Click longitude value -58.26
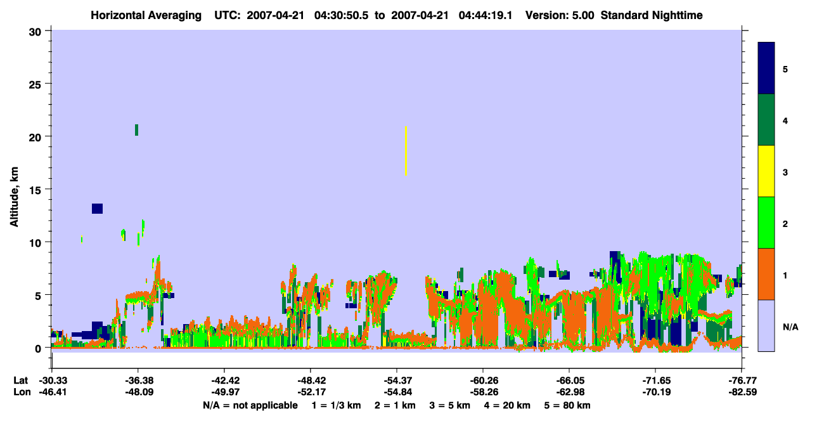 pos(483,392)
